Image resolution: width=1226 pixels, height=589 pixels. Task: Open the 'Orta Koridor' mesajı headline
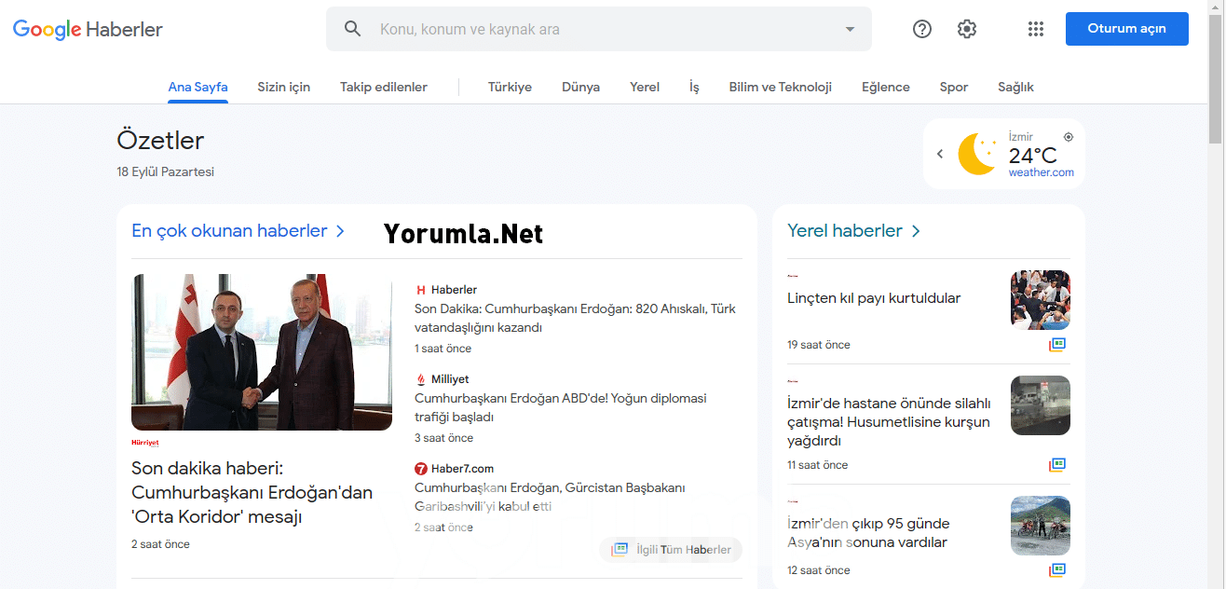pyautogui.click(x=252, y=492)
